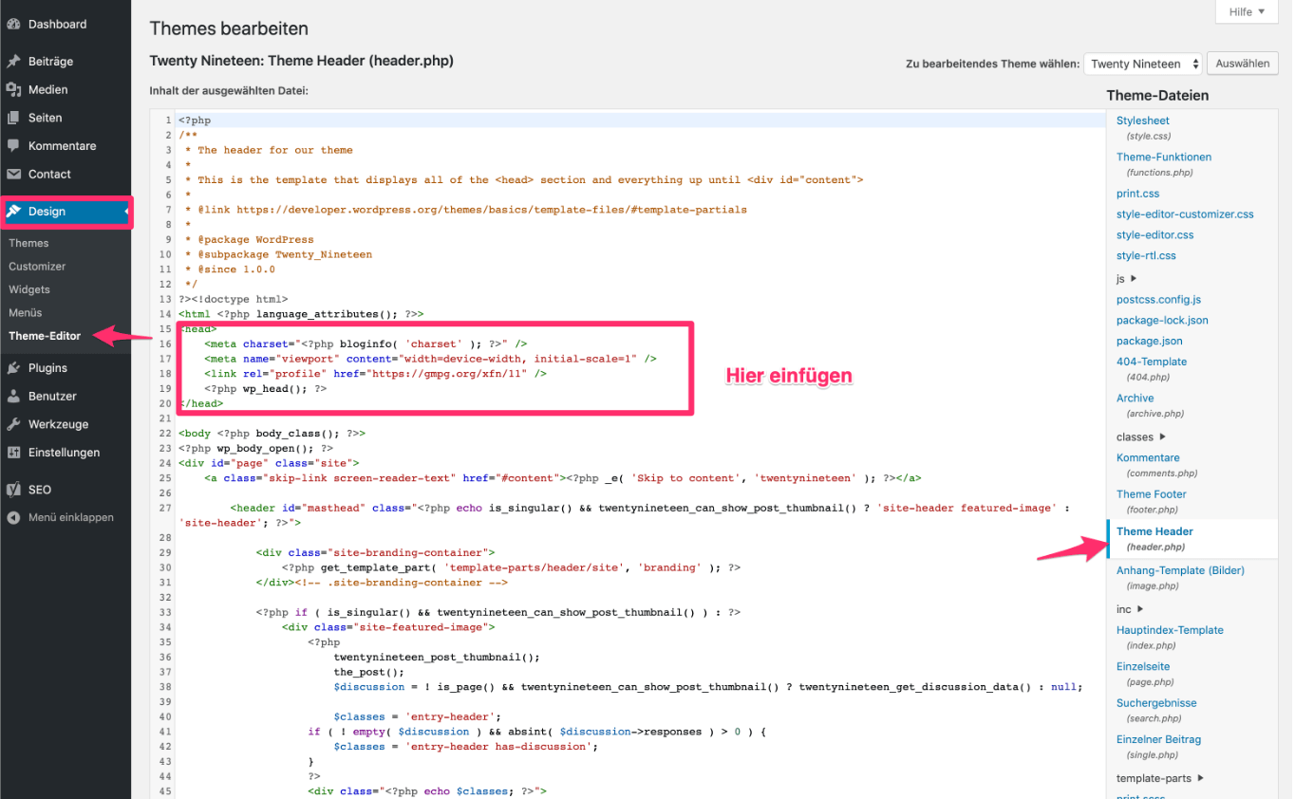Click the Plugins plug icon

coord(13,368)
